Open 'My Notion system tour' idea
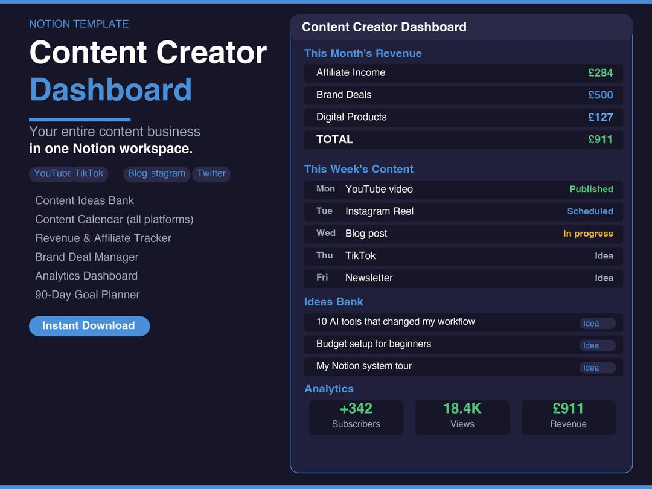Screen dimensions: 652x489 [x=464, y=367]
